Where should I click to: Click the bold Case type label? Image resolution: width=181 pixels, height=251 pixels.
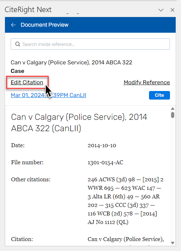pyautogui.click(x=17, y=71)
